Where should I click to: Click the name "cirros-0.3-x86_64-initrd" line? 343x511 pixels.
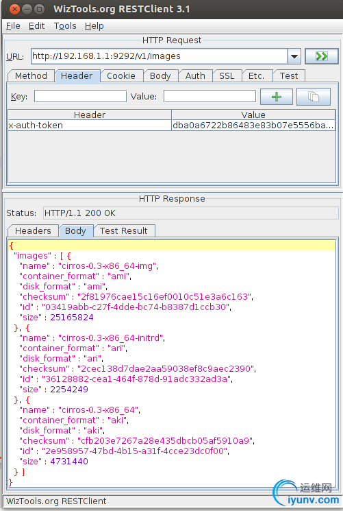[92, 338]
